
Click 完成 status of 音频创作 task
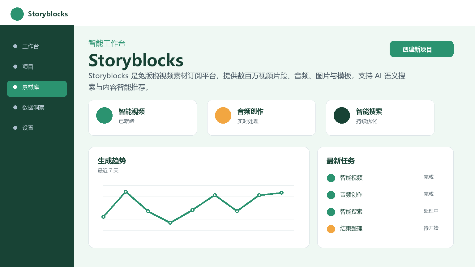pos(429,194)
